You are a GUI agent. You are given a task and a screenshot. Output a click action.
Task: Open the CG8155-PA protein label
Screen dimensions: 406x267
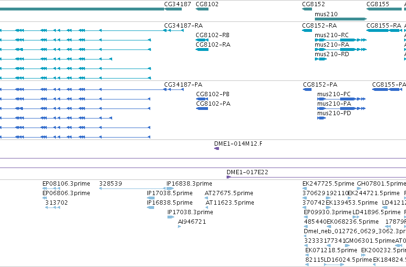point(389,85)
